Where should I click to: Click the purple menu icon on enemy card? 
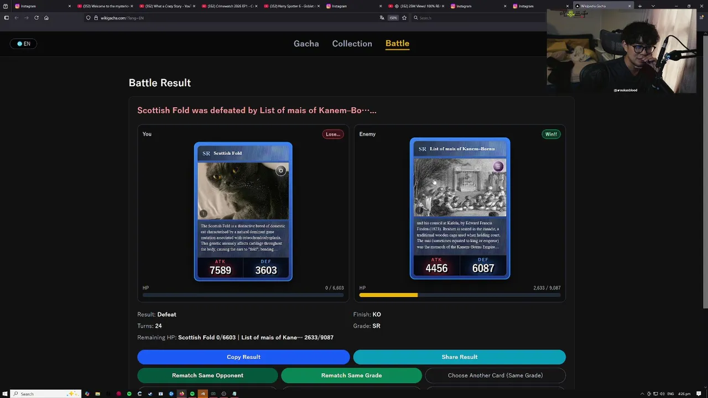pos(498,166)
